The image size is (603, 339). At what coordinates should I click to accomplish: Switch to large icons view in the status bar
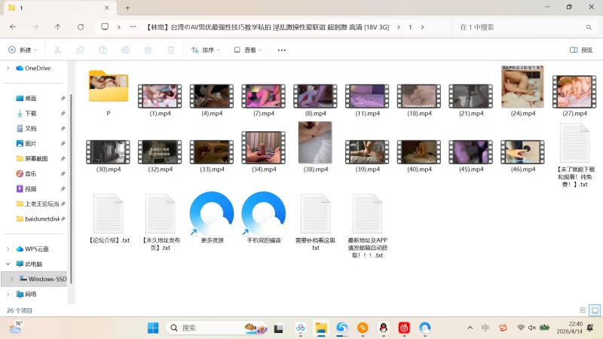(595, 310)
